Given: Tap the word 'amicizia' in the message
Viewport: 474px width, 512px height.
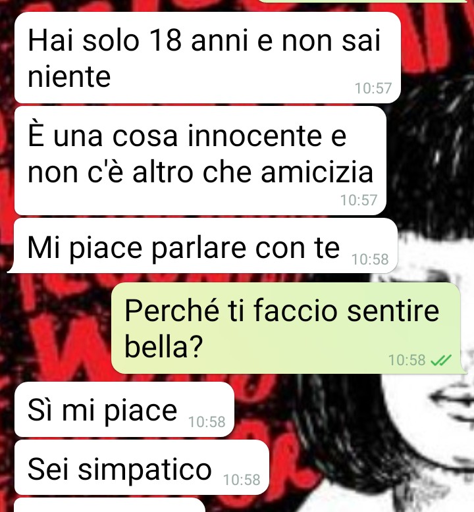Looking at the screenshot, I should (317, 172).
